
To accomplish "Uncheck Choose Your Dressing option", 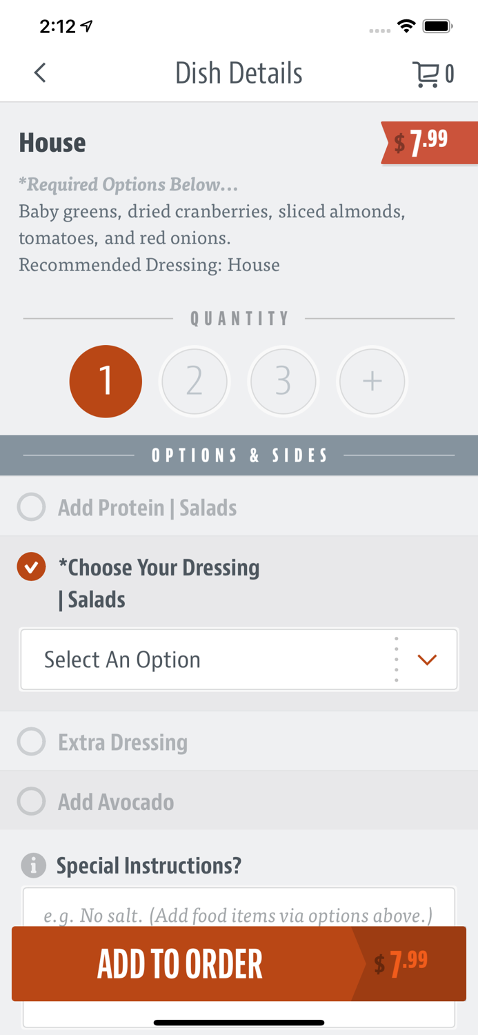I will point(32,567).
